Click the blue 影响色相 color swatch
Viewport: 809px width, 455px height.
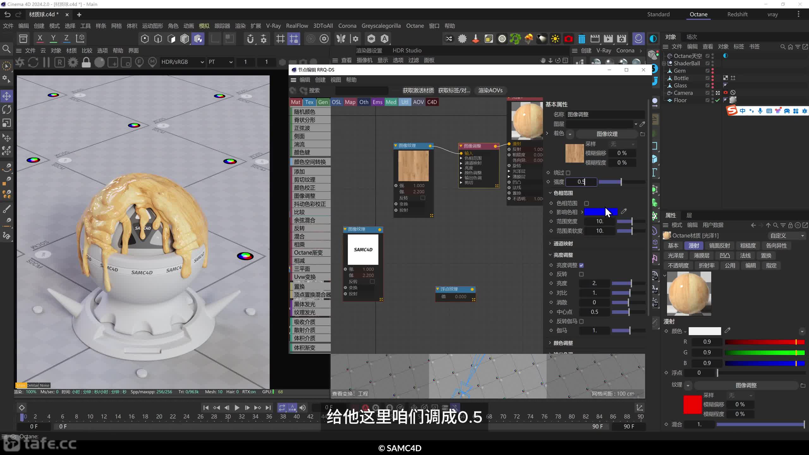click(601, 212)
